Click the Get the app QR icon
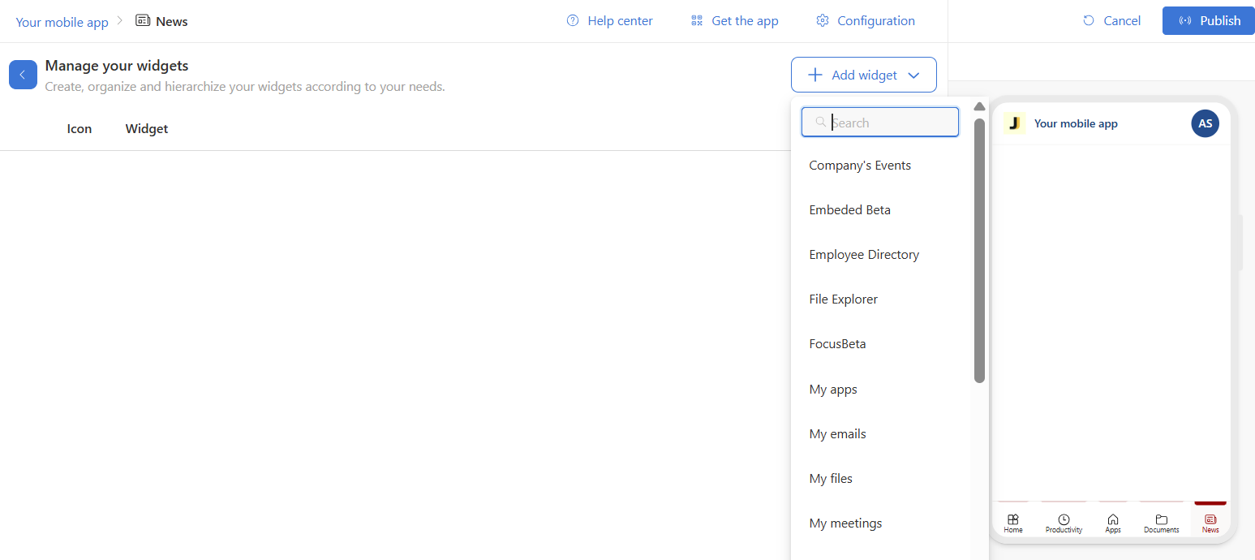 [697, 21]
